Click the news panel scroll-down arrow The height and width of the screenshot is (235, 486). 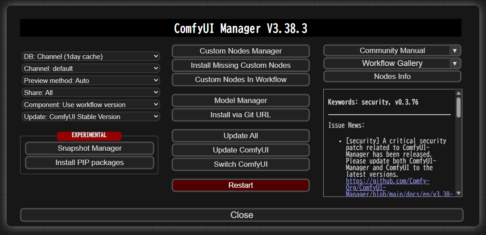pos(458,193)
